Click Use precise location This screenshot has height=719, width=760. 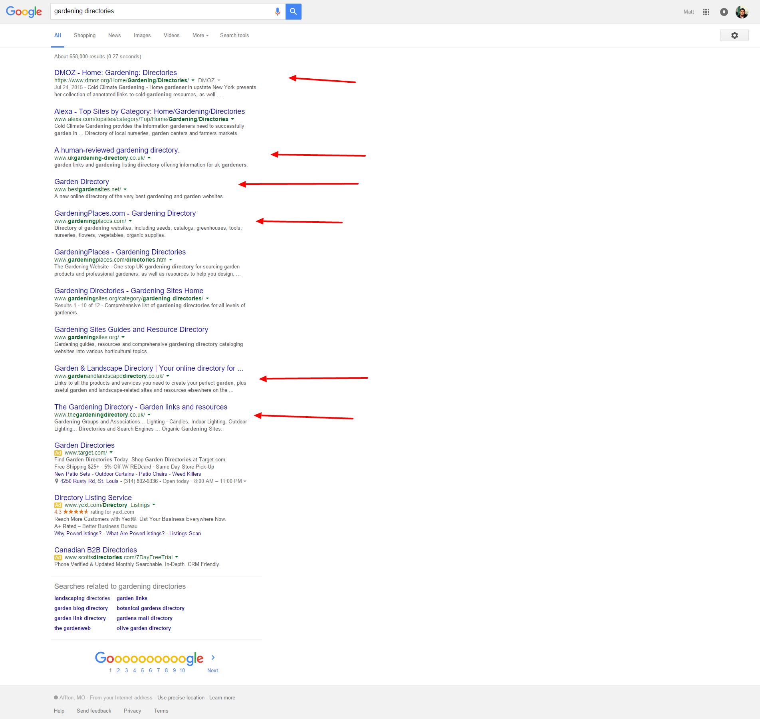coord(181,698)
